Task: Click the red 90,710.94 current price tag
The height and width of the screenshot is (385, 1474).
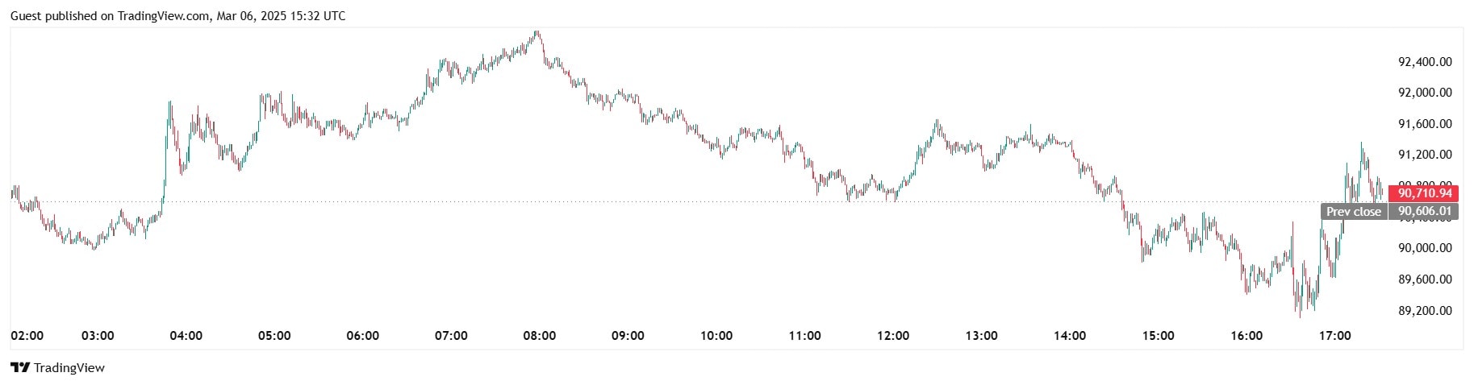Action: coord(1425,193)
